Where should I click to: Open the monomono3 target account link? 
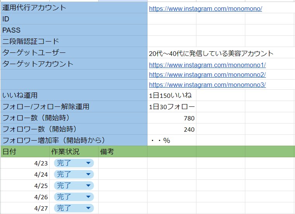[207, 85]
